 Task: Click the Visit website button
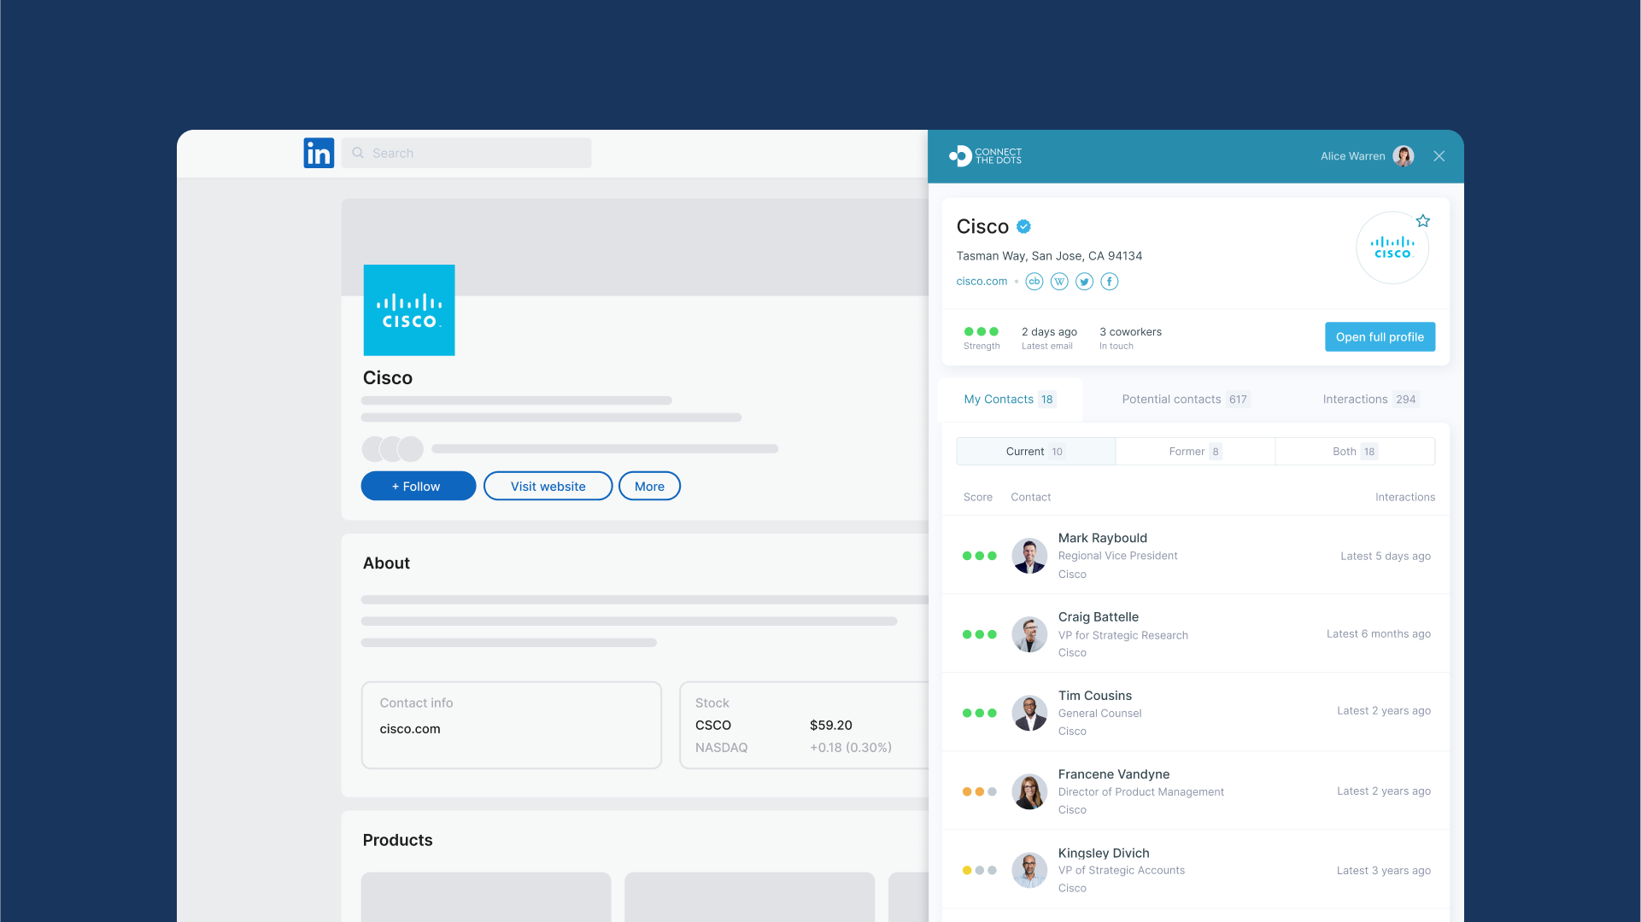[548, 487]
